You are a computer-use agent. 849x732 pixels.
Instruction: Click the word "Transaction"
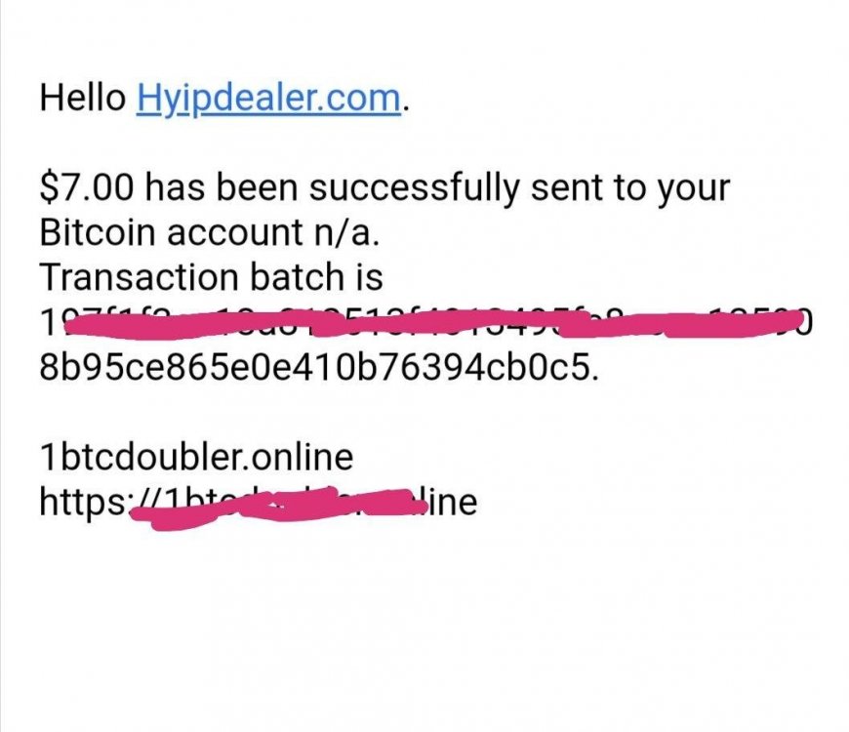click(x=140, y=276)
